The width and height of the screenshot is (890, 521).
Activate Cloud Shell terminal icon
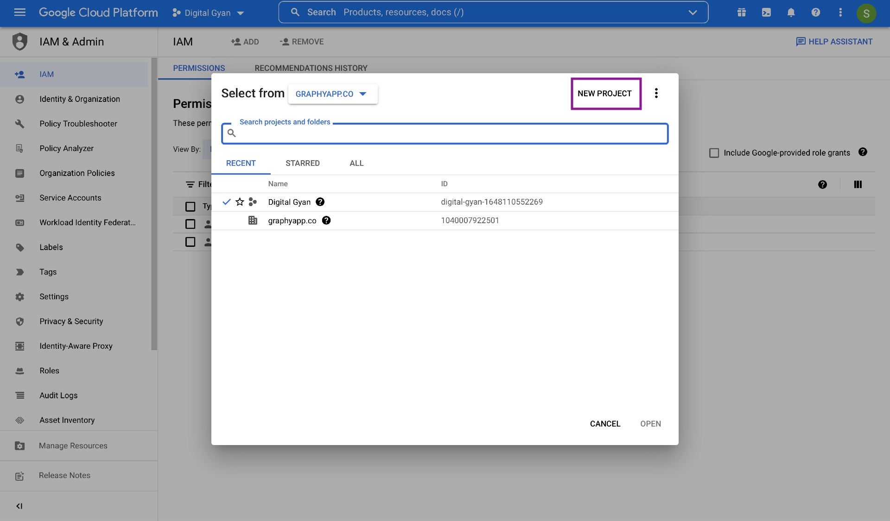point(766,13)
